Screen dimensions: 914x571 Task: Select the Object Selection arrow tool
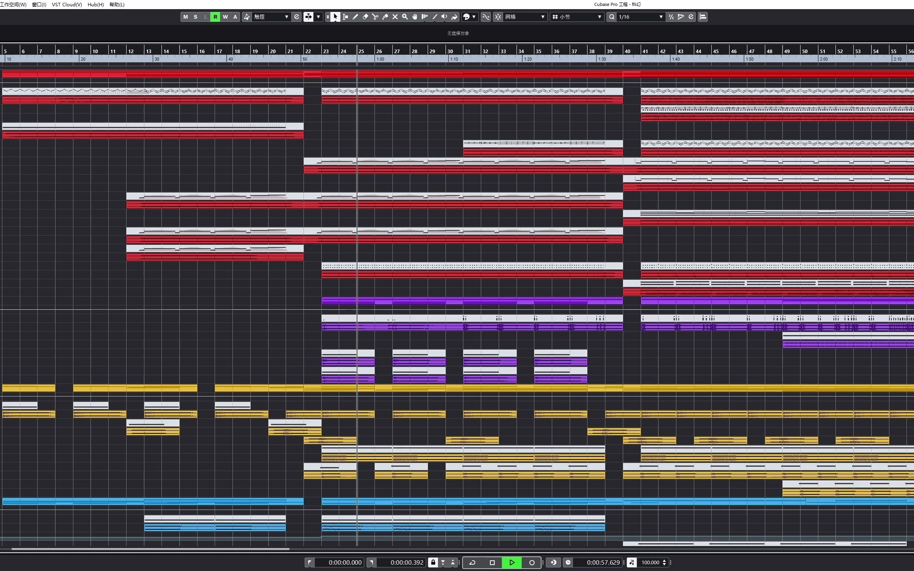point(336,17)
